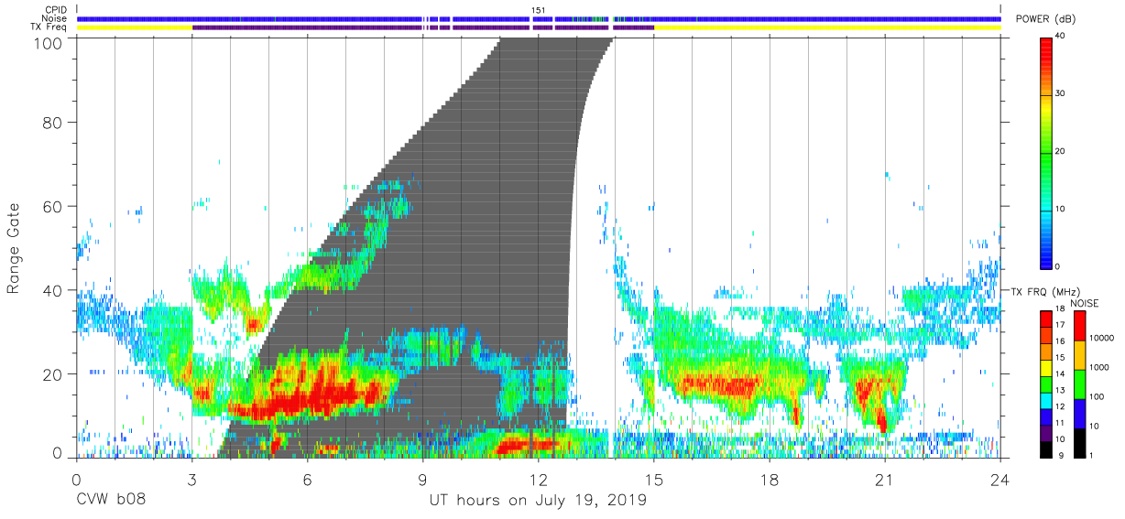Click the 40 tick on the Range Gate axis
Viewport: 1125px width, 519px height.
pos(52,290)
